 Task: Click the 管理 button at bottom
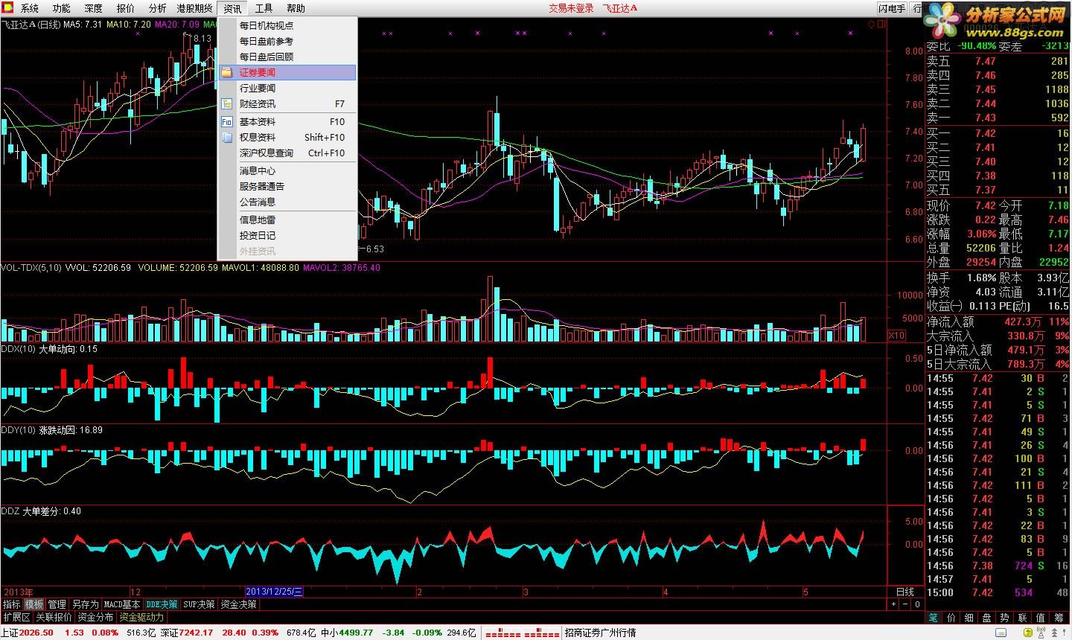pos(57,604)
